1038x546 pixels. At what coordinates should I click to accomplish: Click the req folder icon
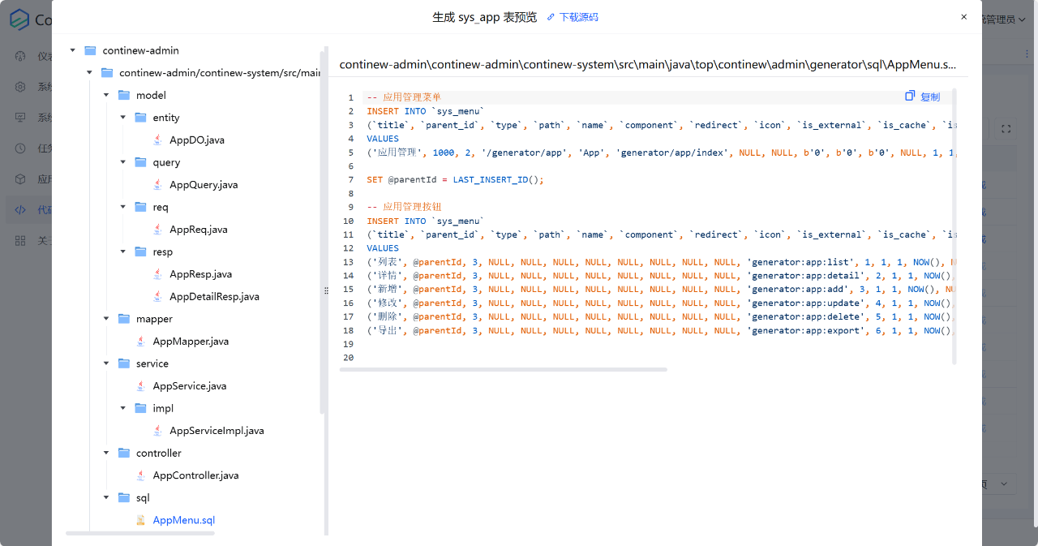point(140,207)
